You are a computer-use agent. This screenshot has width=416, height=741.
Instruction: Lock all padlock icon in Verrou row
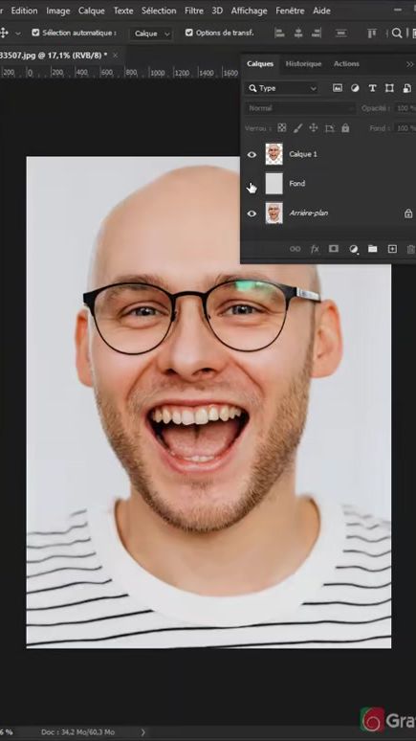click(345, 127)
